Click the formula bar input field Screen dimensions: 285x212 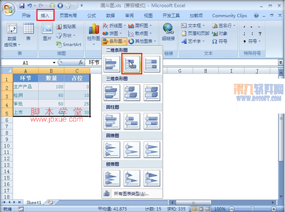tap(182, 62)
